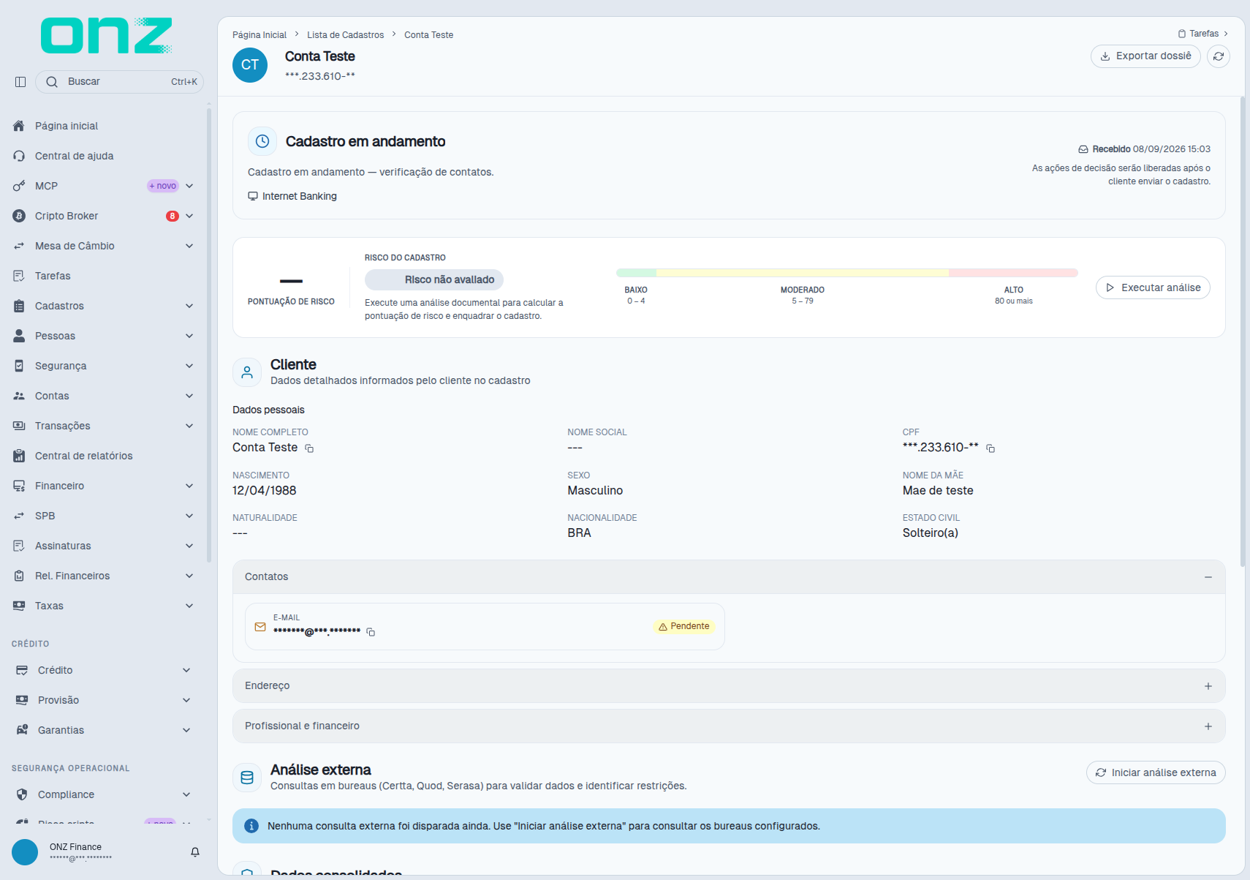Click the Pessoas person icon
Screen dimensions: 1250x880
[19, 336]
